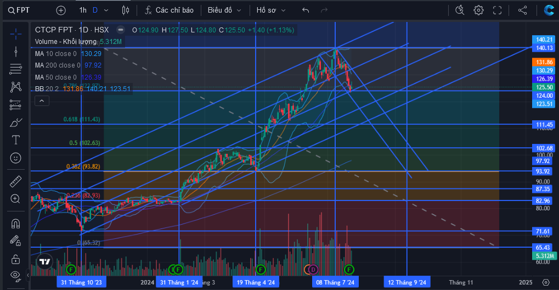Click the 0.5 (102.63) Fibonacci level label
This screenshot has height=290, width=559.
pos(84,143)
